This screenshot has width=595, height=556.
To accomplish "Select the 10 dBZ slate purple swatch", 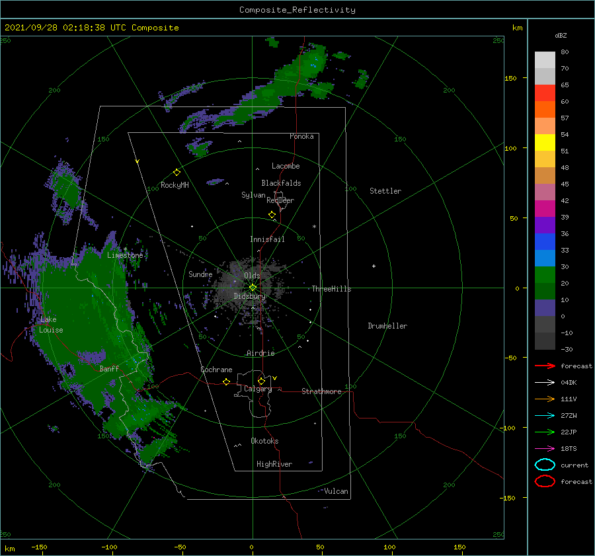I will (x=545, y=308).
